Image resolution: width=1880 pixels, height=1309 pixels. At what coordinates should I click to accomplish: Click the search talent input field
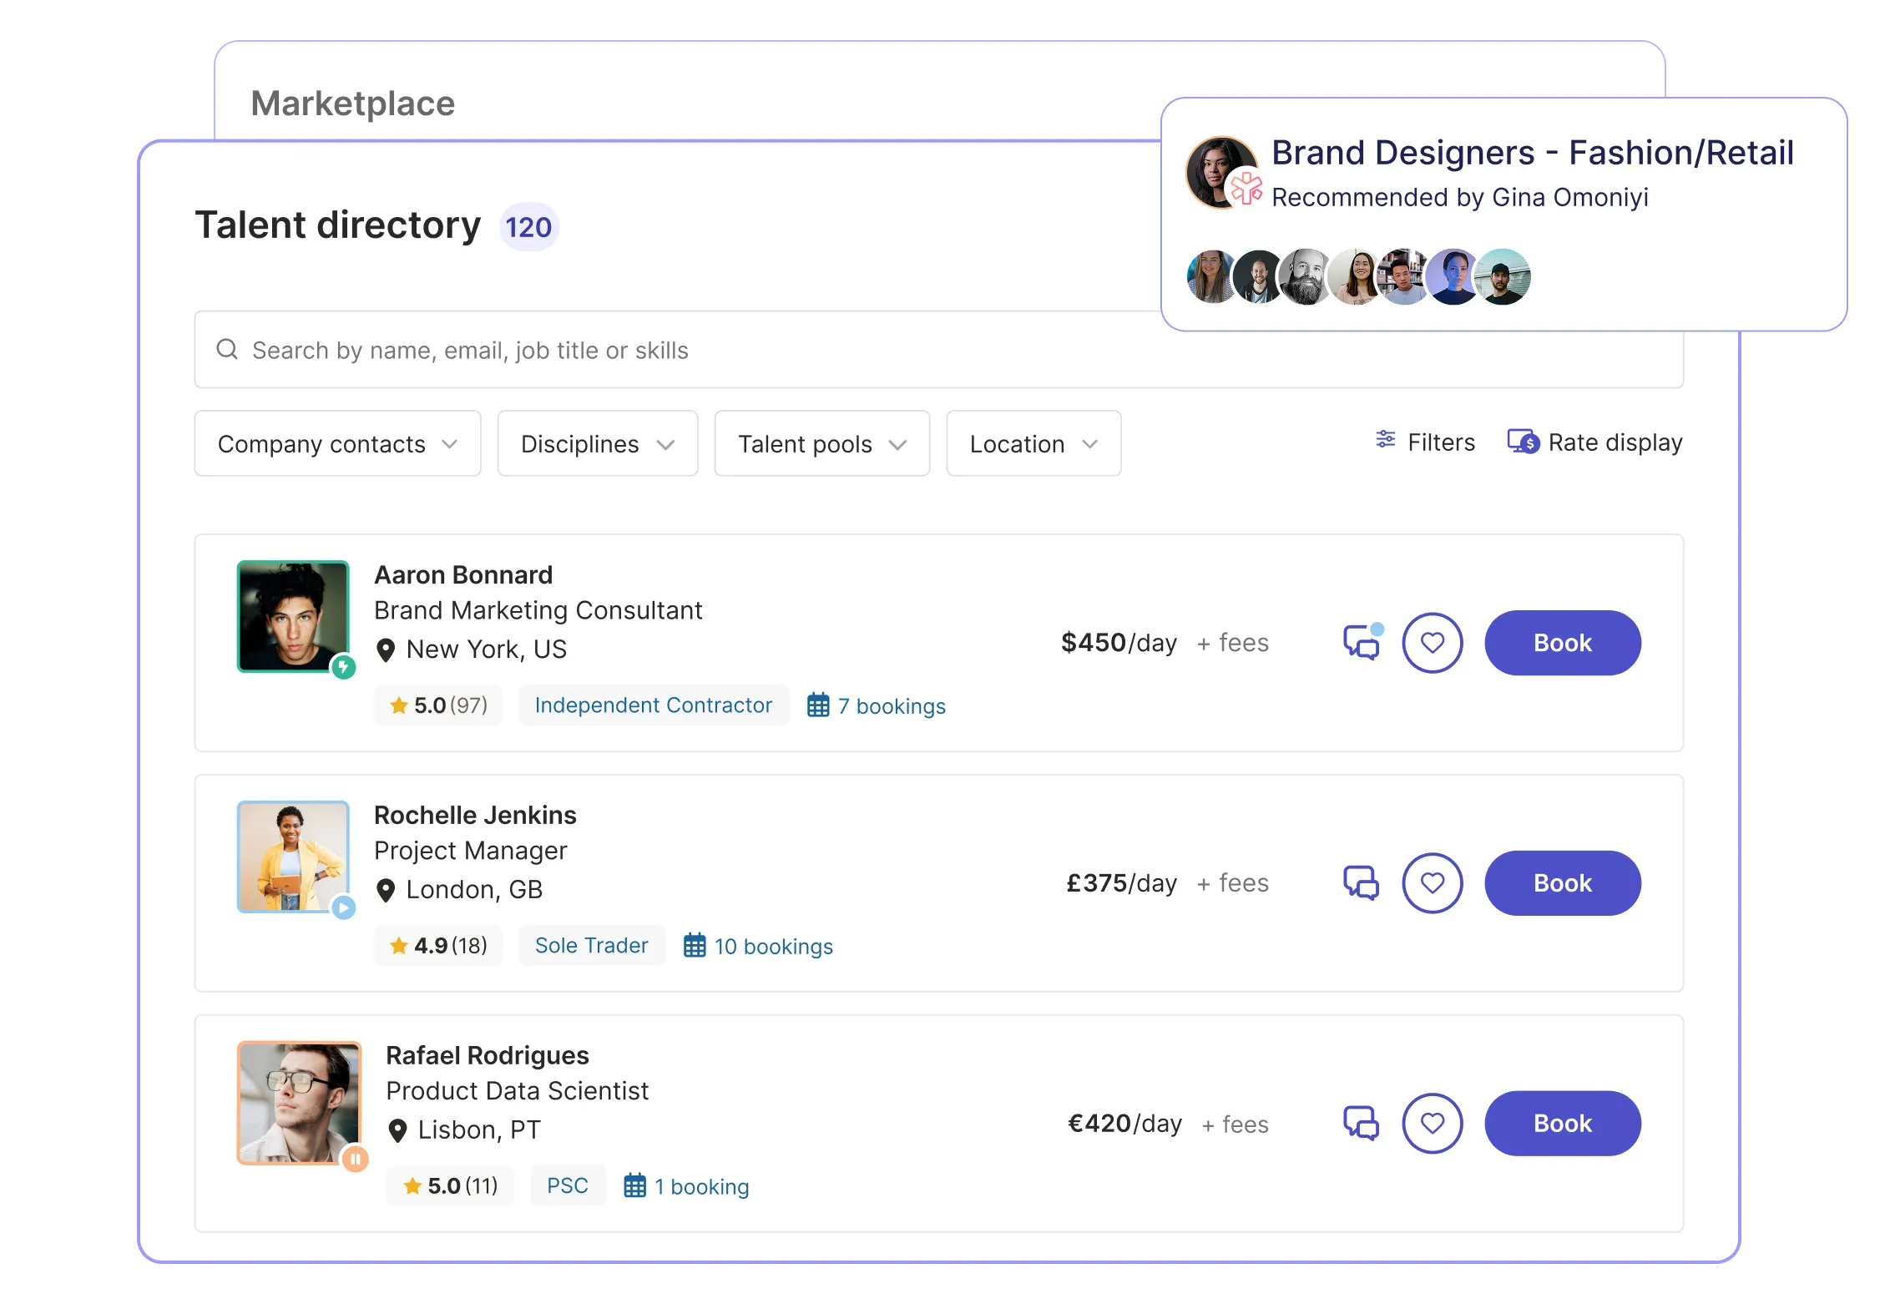(x=938, y=350)
